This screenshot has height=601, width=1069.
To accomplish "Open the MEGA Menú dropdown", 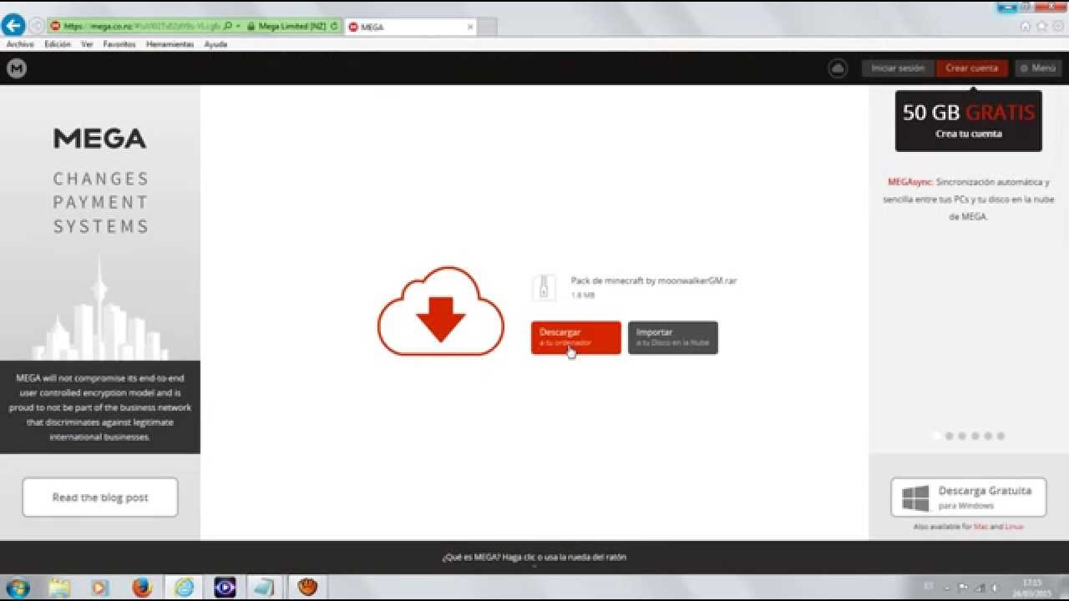I will tap(1038, 68).
